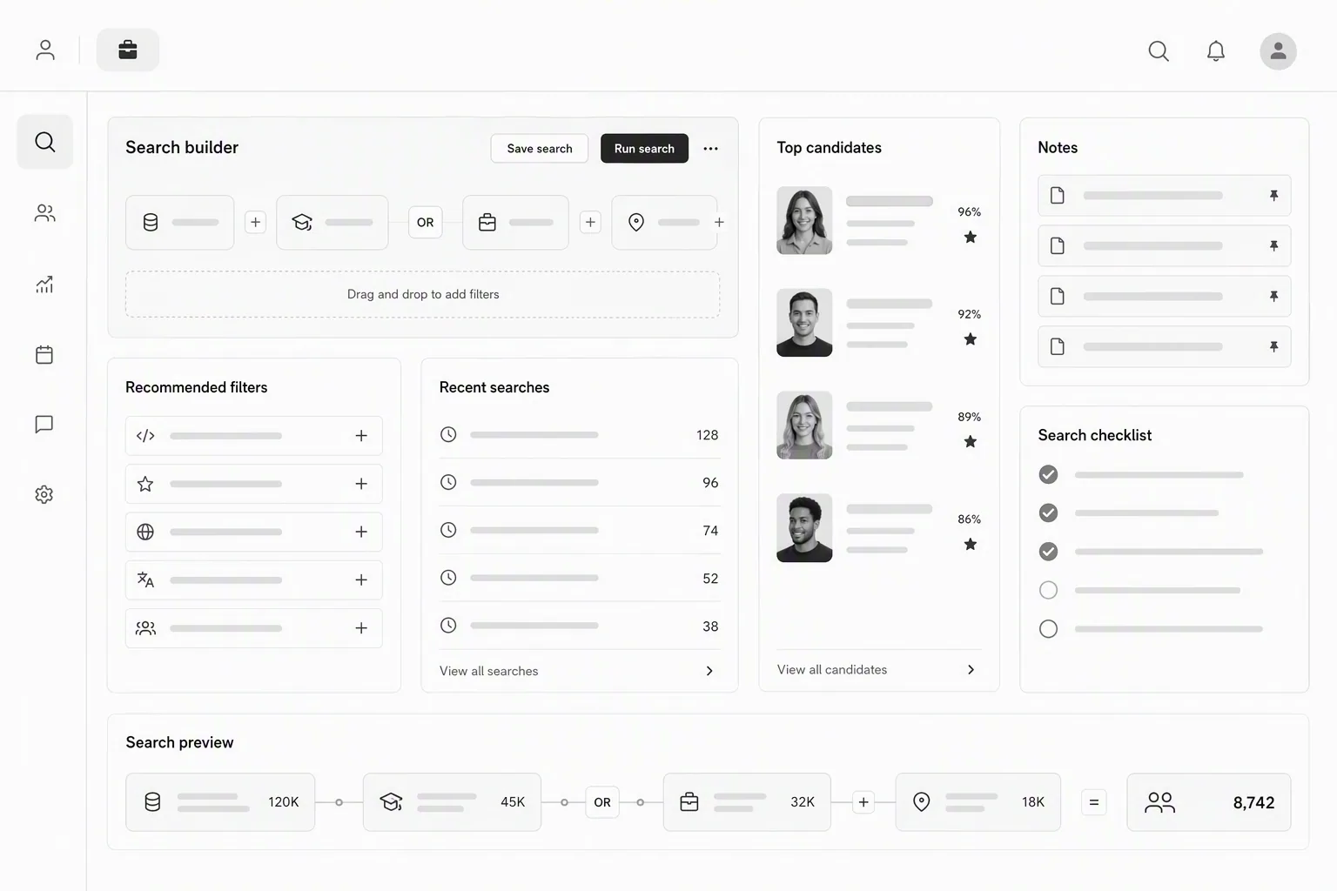Click plus between briefcase and location filters
This screenshot has height=891, width=1337.
pyautogui.click(x=590, y=223)
